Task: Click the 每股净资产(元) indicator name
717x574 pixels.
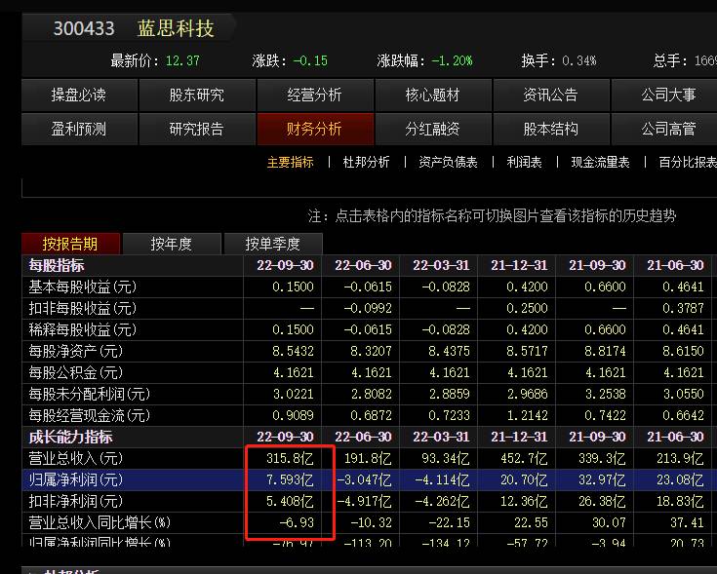Action: pos(76,351)
